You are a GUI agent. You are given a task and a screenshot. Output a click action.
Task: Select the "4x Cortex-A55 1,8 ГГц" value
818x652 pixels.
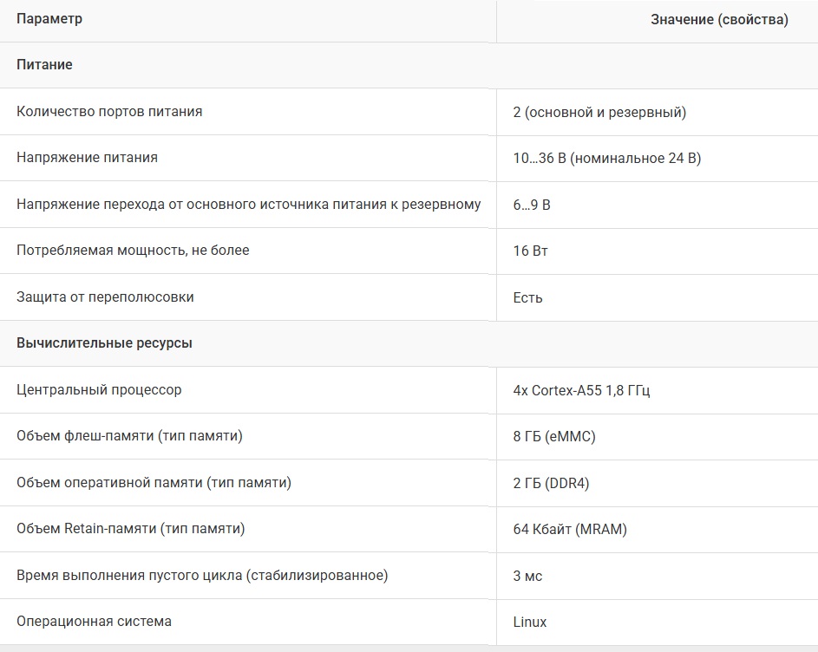point(581,390)
